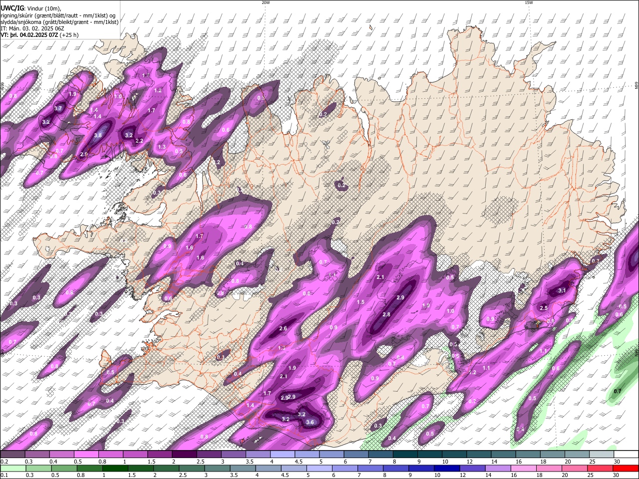The height and width of the screenshot is (479, 639).
Task: Click the '3.6' precipitation value near south coast
Action: point(310,422)
